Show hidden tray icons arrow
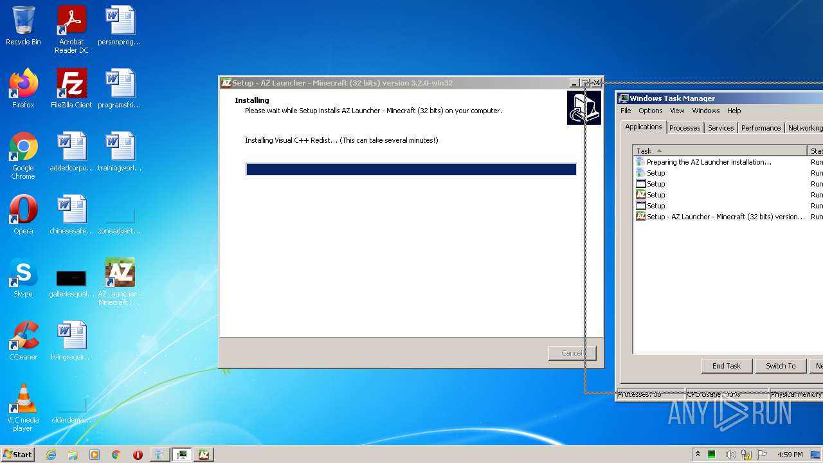The height and width of the screenshot is (463, 823). (x=698, y=455)
